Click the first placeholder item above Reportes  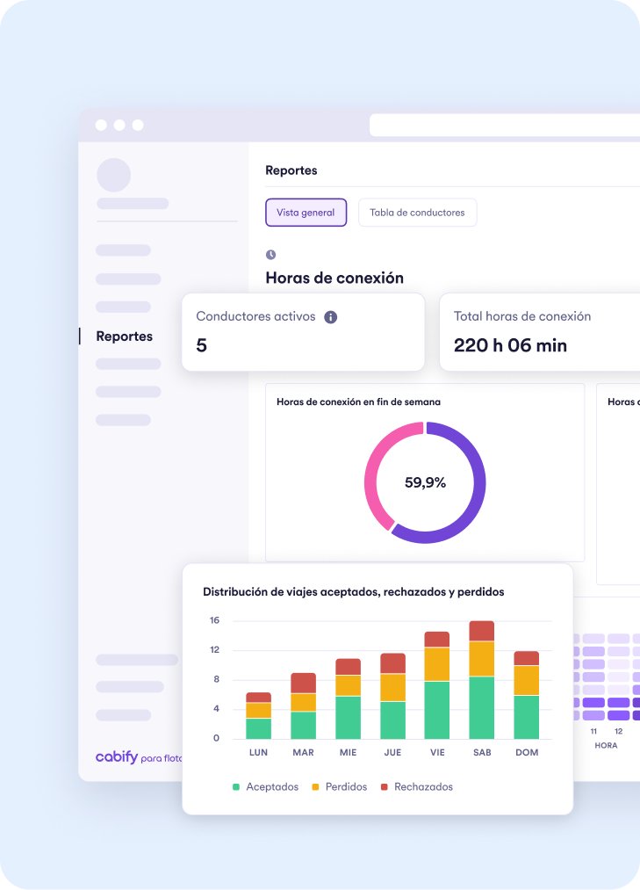pos(123,250)
